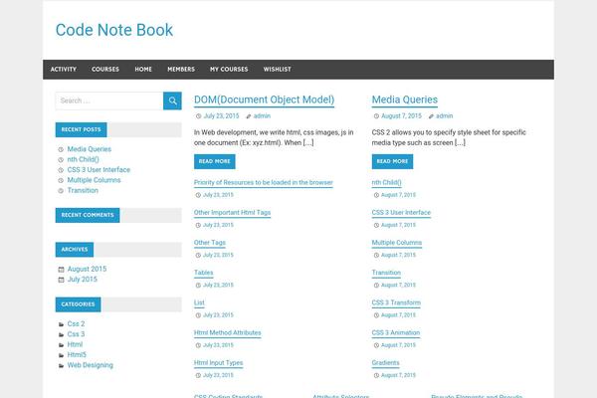Open Media Queries in Recent Posts

click(x=90, y=149)
